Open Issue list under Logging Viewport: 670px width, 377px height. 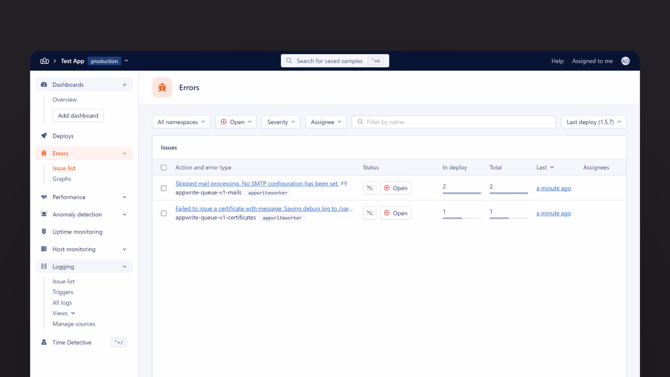[63, 281]
